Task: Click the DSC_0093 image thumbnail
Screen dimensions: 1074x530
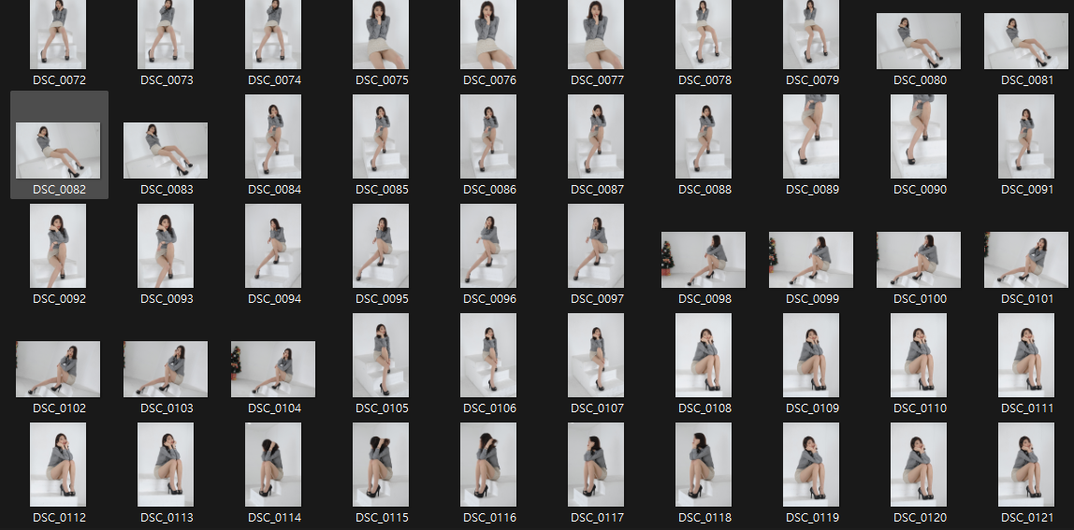Action: coord(166,246)
